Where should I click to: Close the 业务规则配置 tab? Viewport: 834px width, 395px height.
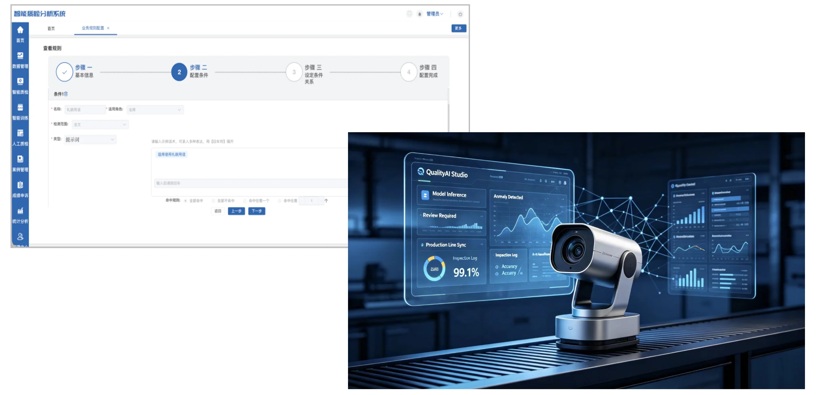pyautogui.click(x=108, y=28)
